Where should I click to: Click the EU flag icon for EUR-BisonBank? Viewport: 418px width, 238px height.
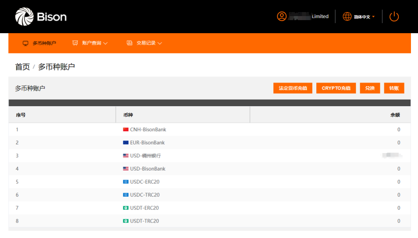tap(126, 143)
